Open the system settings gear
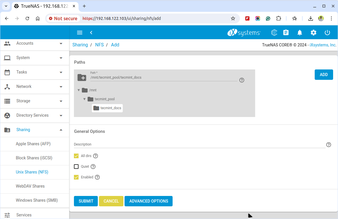The image size is (338, 219). (313, 33)
